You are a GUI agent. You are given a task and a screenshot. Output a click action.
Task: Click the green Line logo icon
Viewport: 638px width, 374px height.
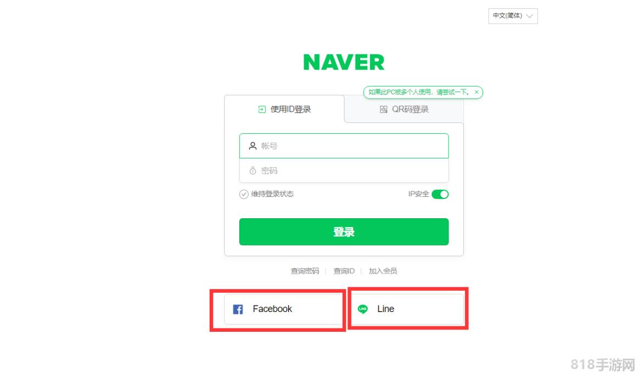pos(362,309)
